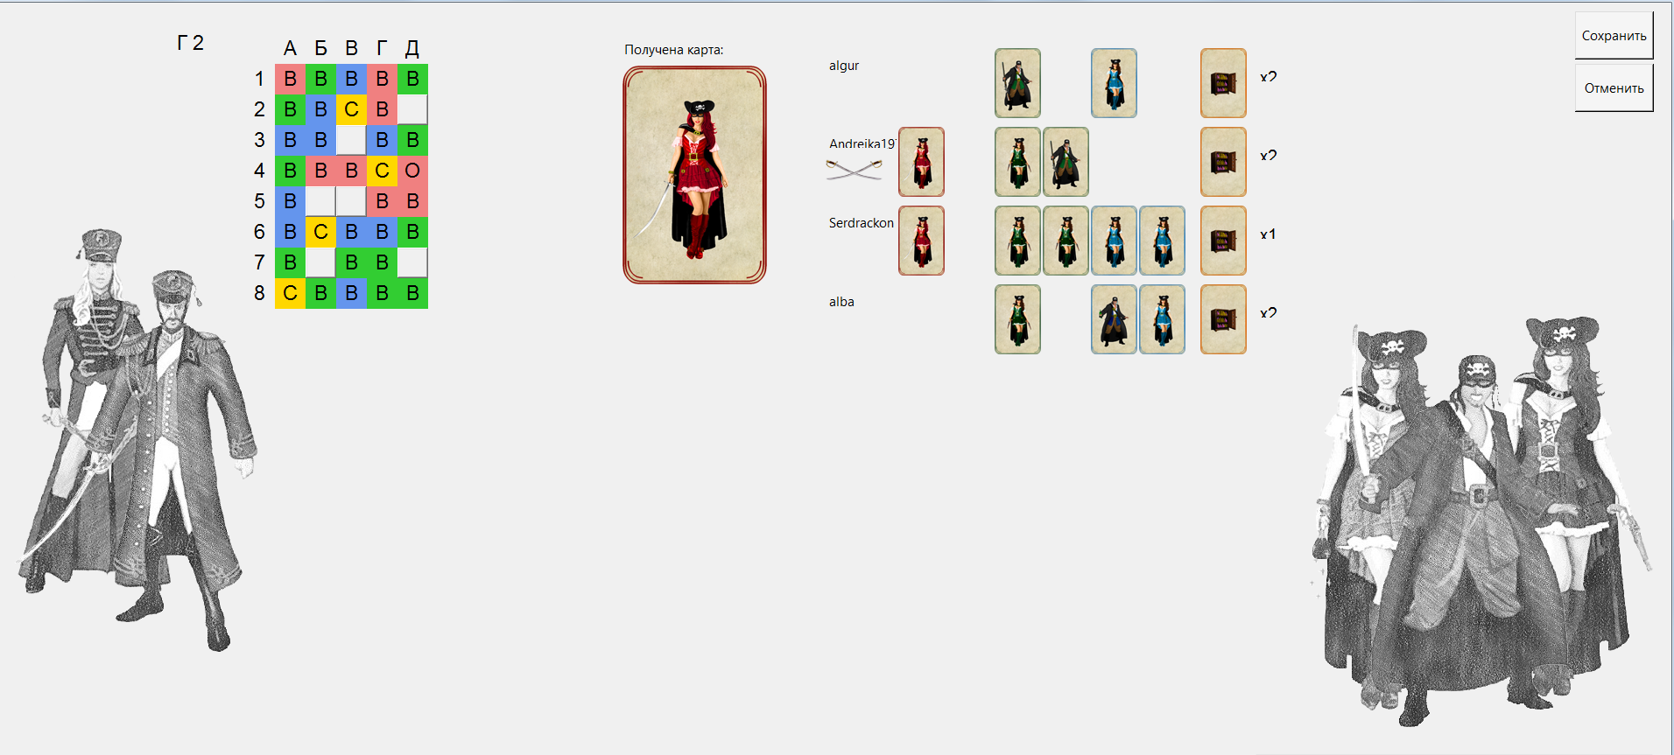Click yellow grid cell А8

click(x=290, y=293)
